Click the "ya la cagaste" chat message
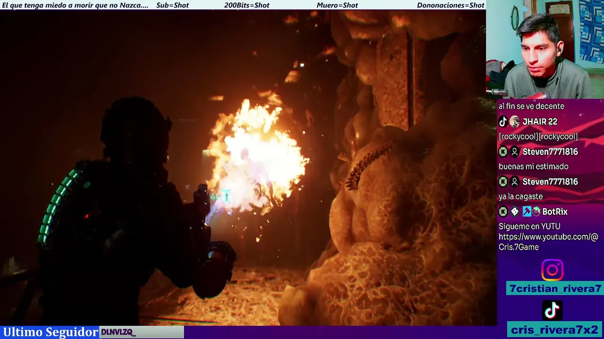 pyautogui.click(x=520, y=197)
